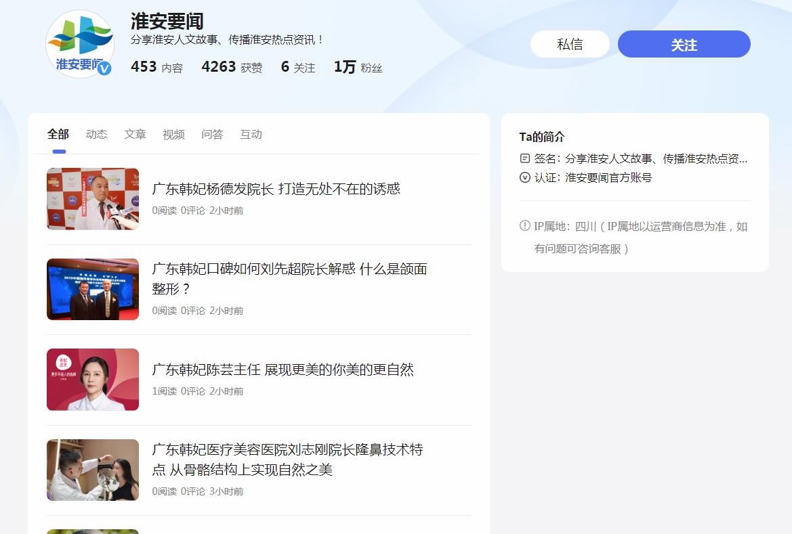Click the 淮安要闻 account name heading
792x534 pixels.
(167, 21)
